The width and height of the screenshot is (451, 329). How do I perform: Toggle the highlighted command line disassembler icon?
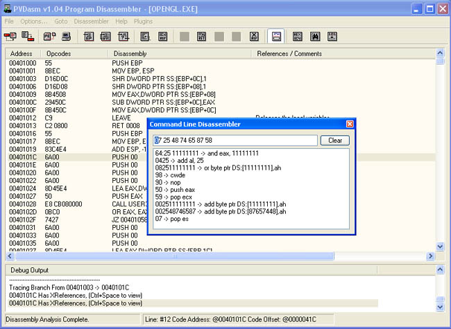tap(275, 35)
